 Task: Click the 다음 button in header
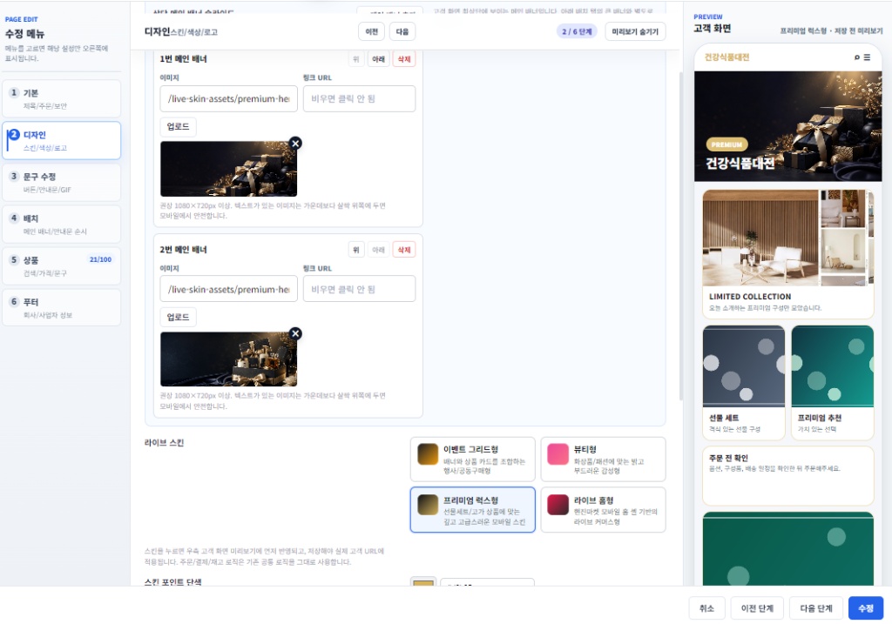coord(402,32)
